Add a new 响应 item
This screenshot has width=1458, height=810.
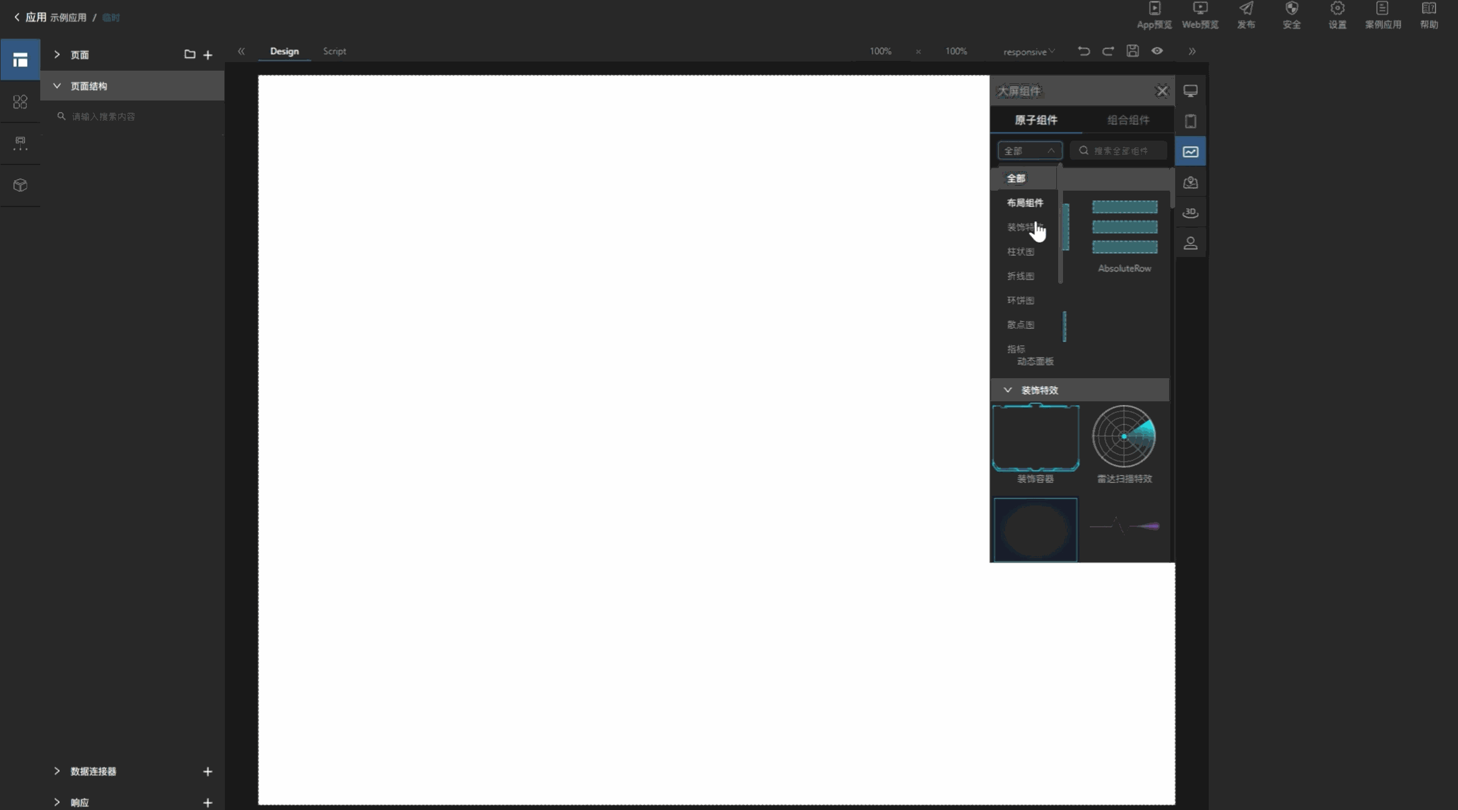coord(208,803)
